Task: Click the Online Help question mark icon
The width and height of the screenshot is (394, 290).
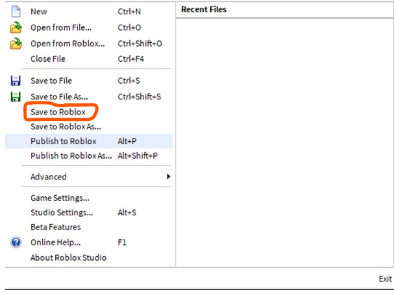Action: [x=16, y=243]
